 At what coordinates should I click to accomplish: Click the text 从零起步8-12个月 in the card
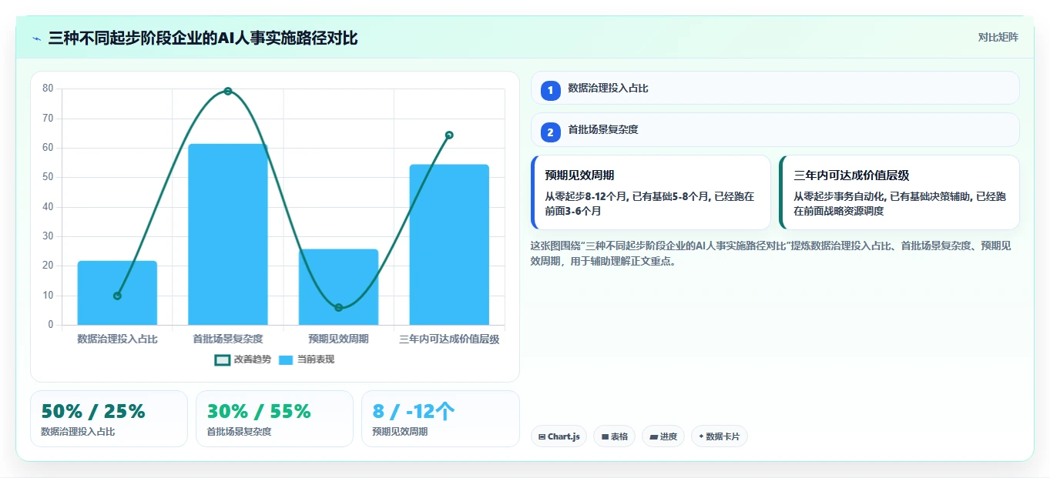(x=586, y=196)
